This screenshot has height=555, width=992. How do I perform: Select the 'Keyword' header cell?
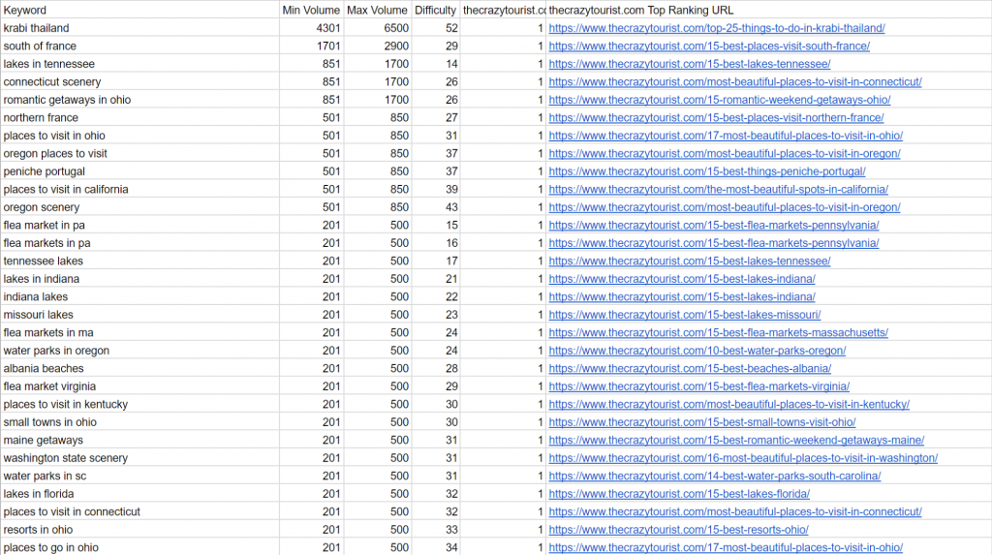[x=139, y=10]
